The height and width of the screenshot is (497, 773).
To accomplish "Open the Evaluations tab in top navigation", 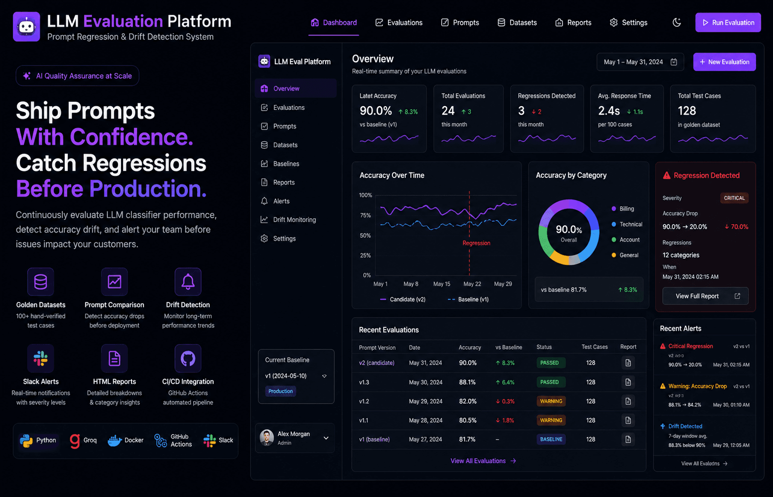I will tap(399, 23).
